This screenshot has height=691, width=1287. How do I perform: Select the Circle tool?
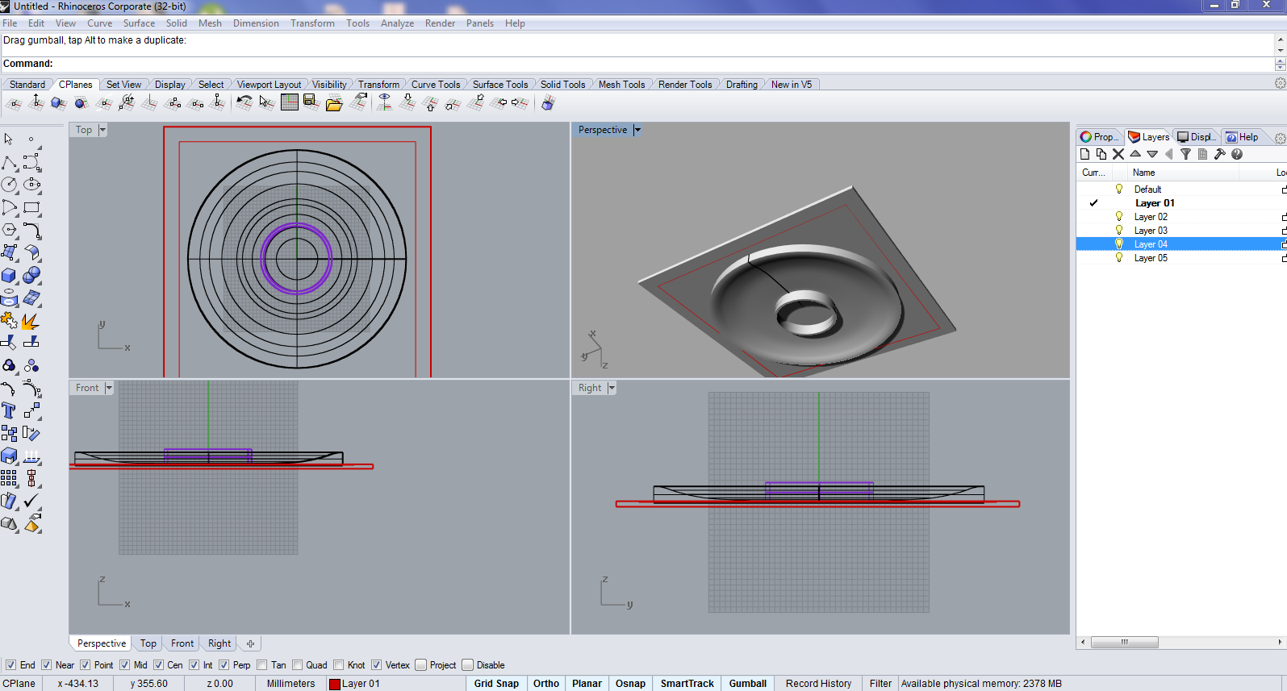[x=9, y=185]
